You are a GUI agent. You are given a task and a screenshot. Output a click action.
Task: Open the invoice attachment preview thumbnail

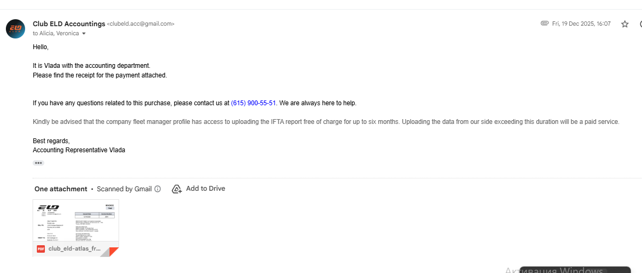(76, 221)
